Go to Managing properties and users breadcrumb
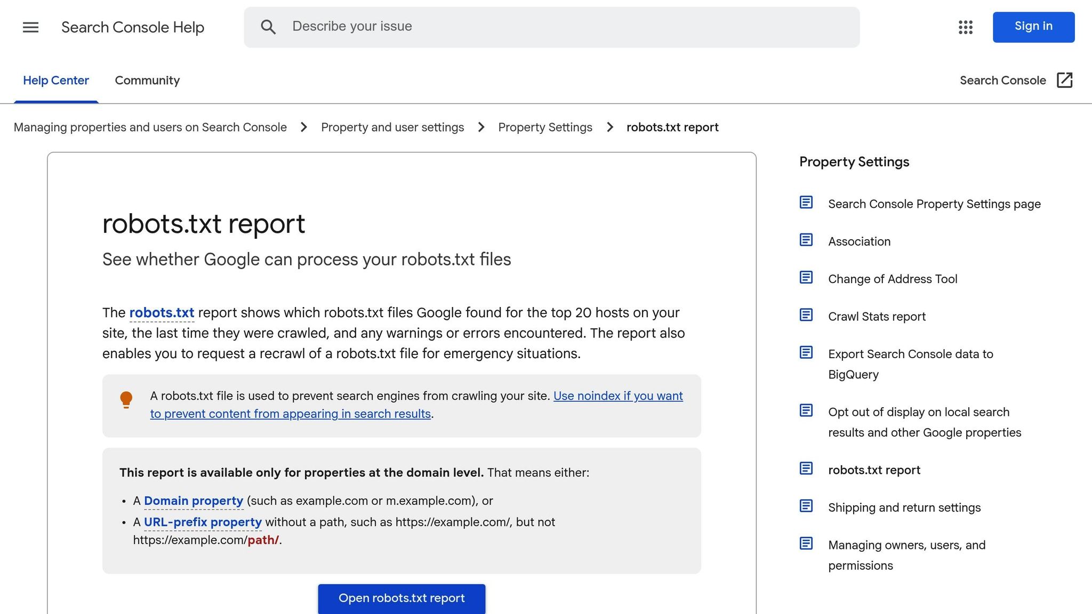This screenshot has height=614, width=1092. [x=150, y=127]
